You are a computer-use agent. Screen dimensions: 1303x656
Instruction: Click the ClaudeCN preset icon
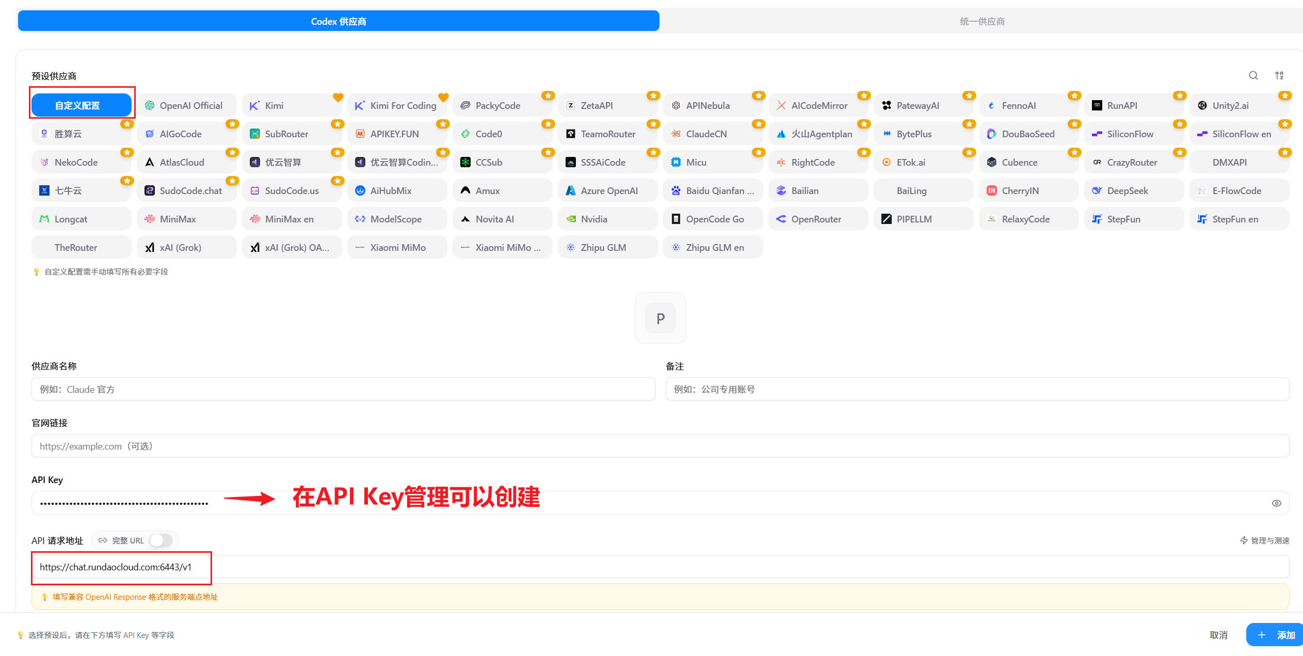pyautogui.click(x=676, y=134)
